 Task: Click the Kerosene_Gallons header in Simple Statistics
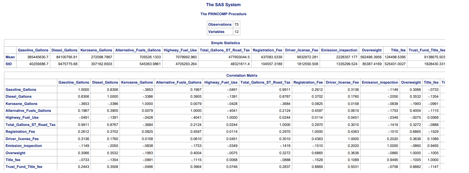point(96,50)
